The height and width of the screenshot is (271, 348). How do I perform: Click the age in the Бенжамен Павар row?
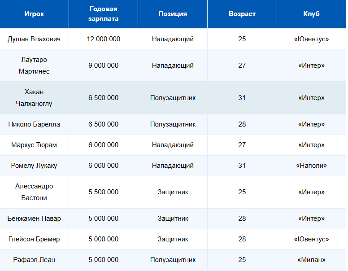(242, 219)
